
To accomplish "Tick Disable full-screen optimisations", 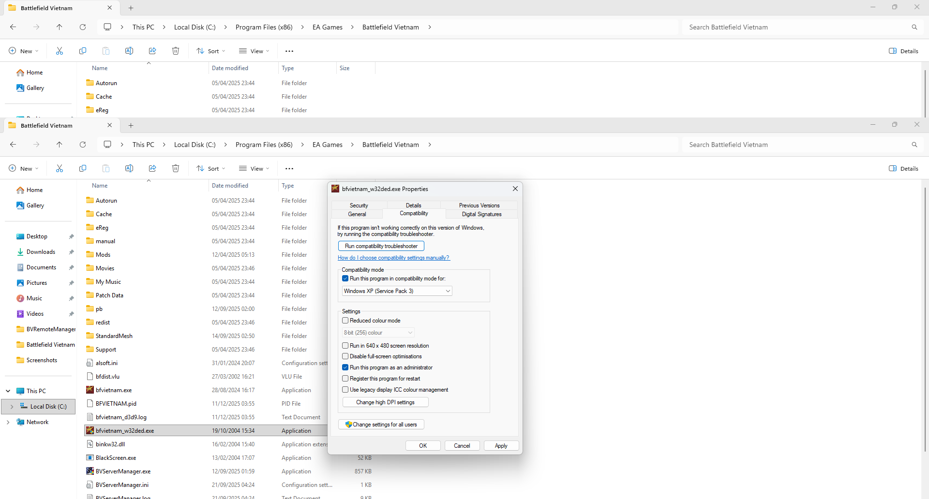I will (x=345, y=356).
